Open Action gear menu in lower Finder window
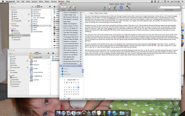The width and height of the screenshot is (185, 116). coord(54,53)
